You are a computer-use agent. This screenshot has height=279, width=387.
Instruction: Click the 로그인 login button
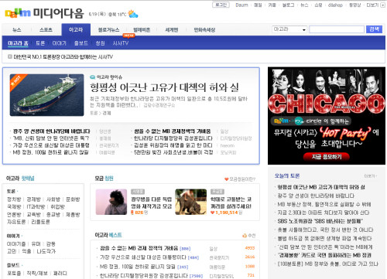(x=221, y=5)
